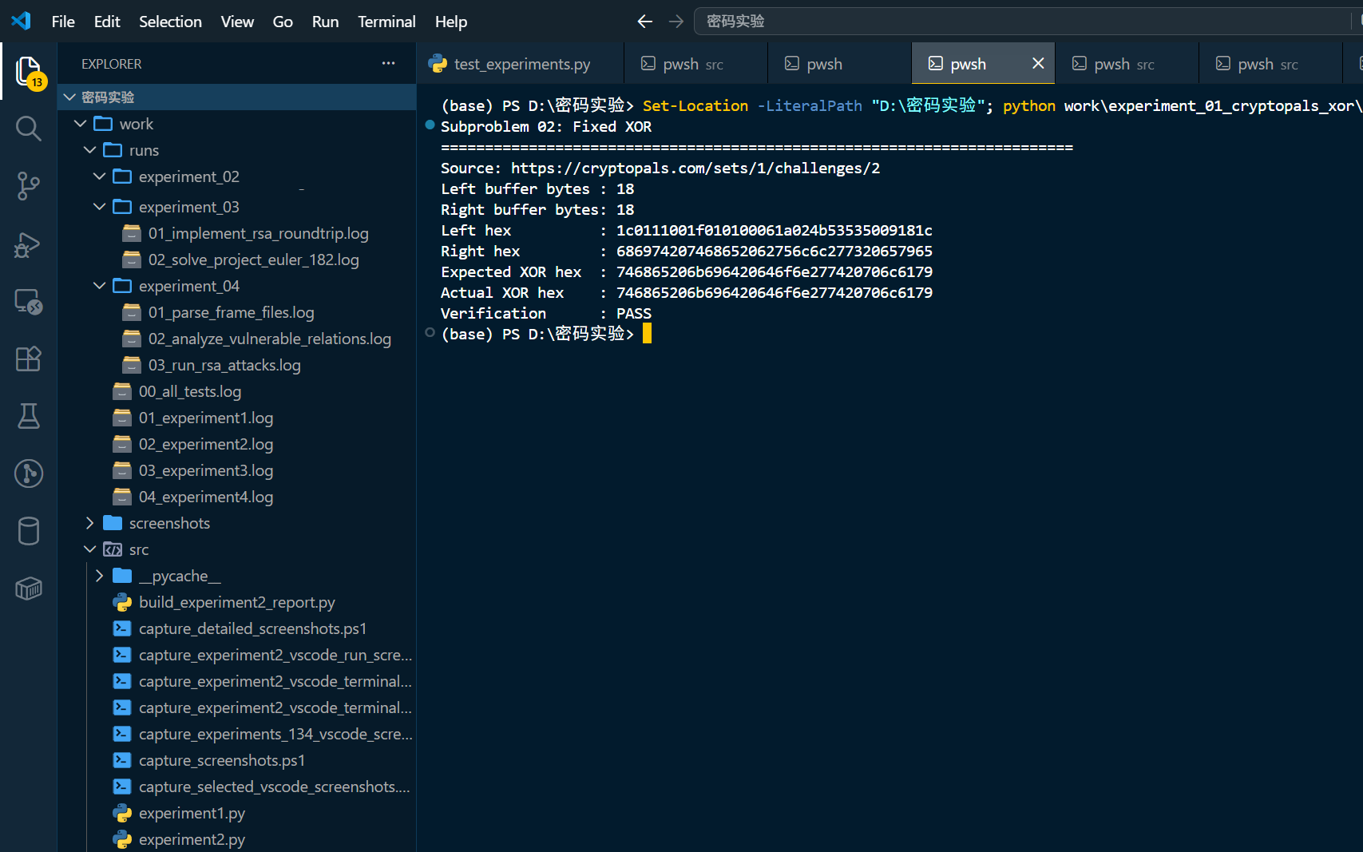Screen dimensions: 1363x852
Task: Open the database icon in activity bar
Action: 29,531
